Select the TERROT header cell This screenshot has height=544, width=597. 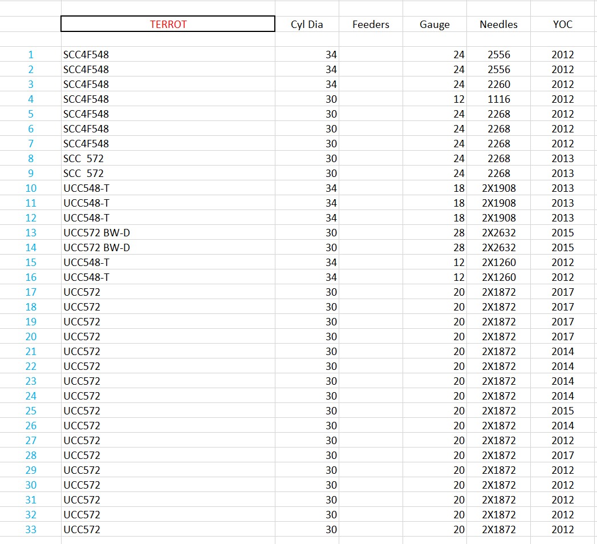coord(168,24)
